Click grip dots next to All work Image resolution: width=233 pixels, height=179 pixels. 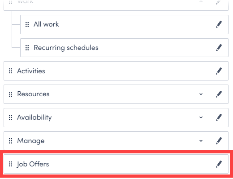pos(27,24)
